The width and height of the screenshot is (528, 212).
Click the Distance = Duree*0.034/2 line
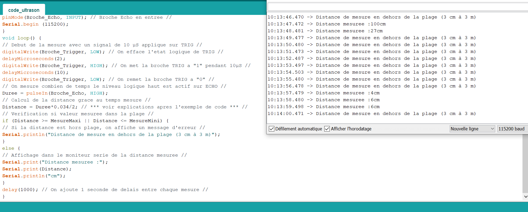[40, 107]
